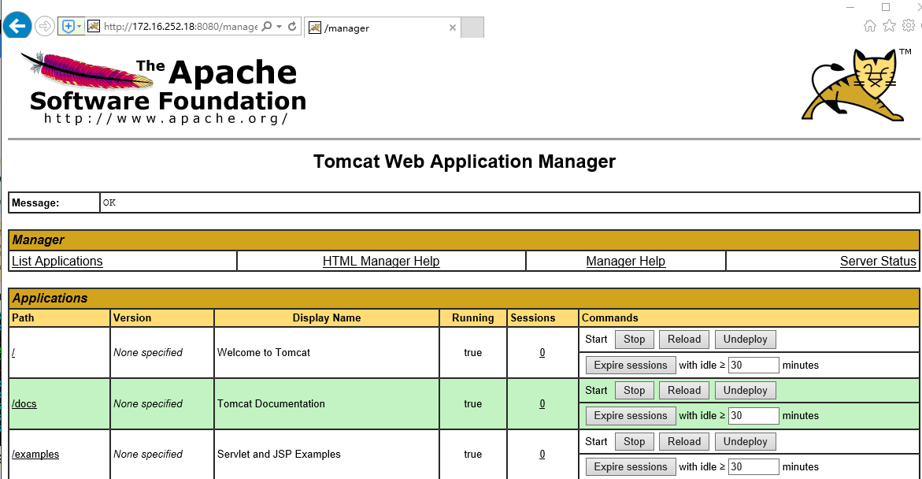Open the root / application path link

13,352
